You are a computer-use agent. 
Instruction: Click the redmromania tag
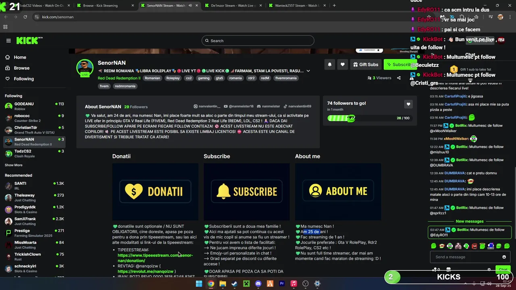tap(125, 86)
